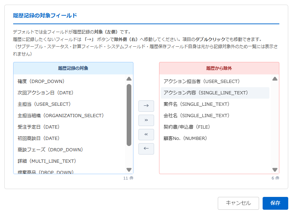The height and width of the screenshot is (214, 295).
Task: Click the 履歴記録の対象フィールド section title
Action: click(45, 15)
